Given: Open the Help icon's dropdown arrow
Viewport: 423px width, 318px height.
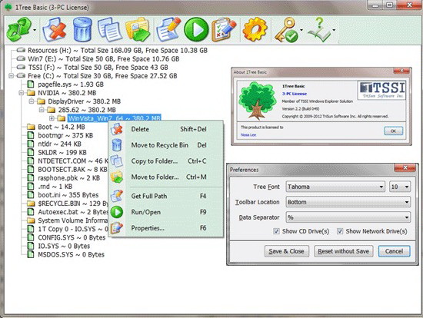Looking at the screenshot, I should 334,30.
